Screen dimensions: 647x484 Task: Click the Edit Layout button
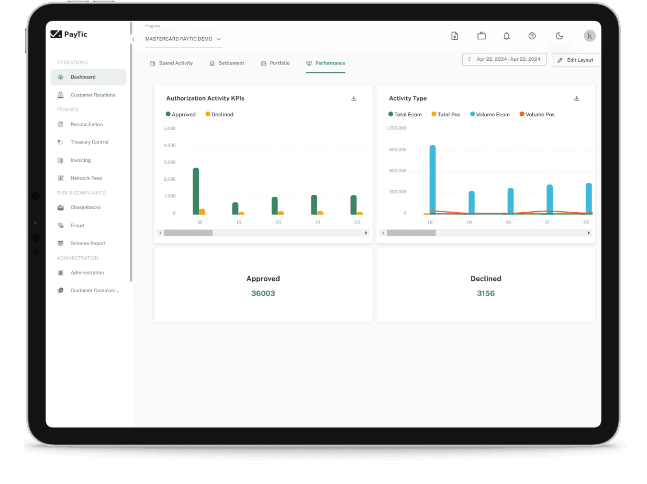[576, 60]
